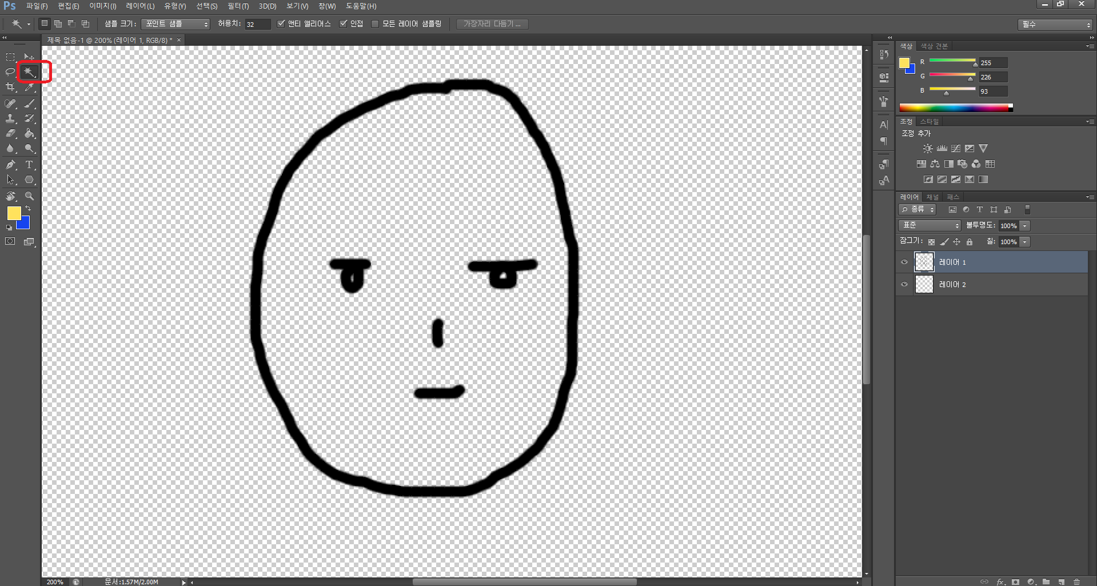Open the Adjustments panel flyout menu
1097x586 pixels.
1090,121
